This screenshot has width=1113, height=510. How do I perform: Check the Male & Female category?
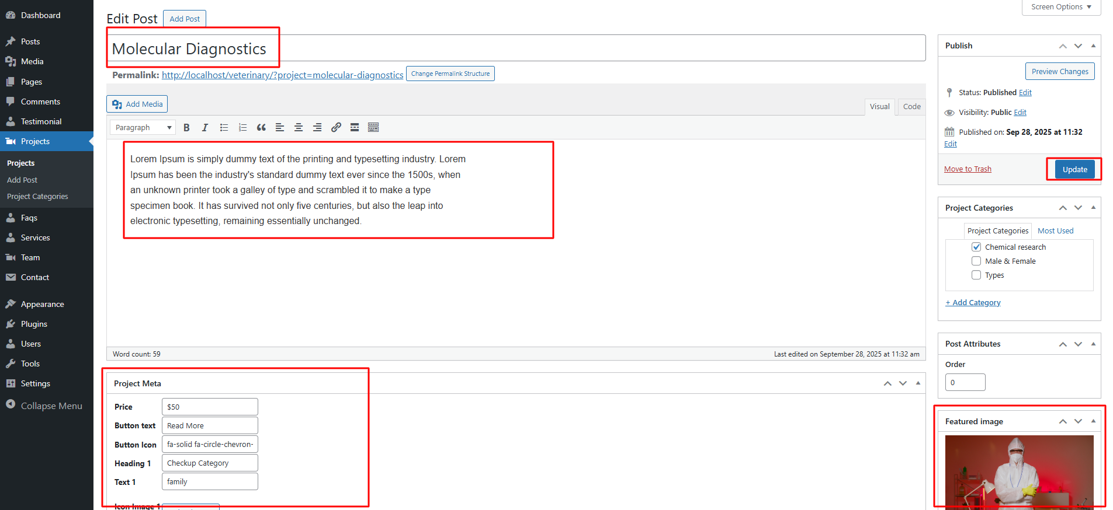(976, 261)
